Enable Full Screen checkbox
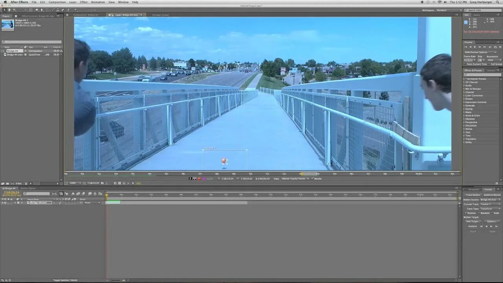 point(489,64)
